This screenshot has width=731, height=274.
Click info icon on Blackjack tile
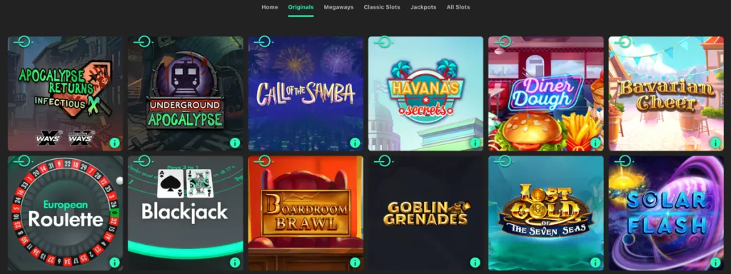coord(235,263)
